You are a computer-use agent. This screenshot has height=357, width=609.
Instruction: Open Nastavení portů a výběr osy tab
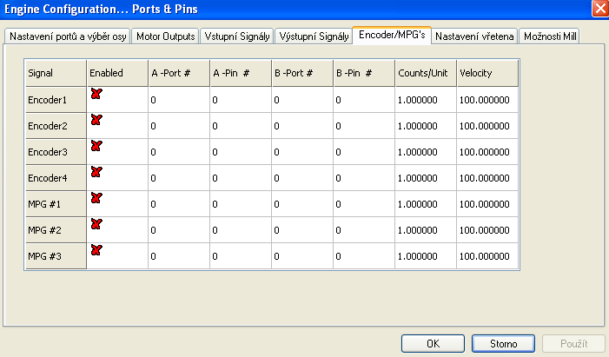click(x=68, y=36)
